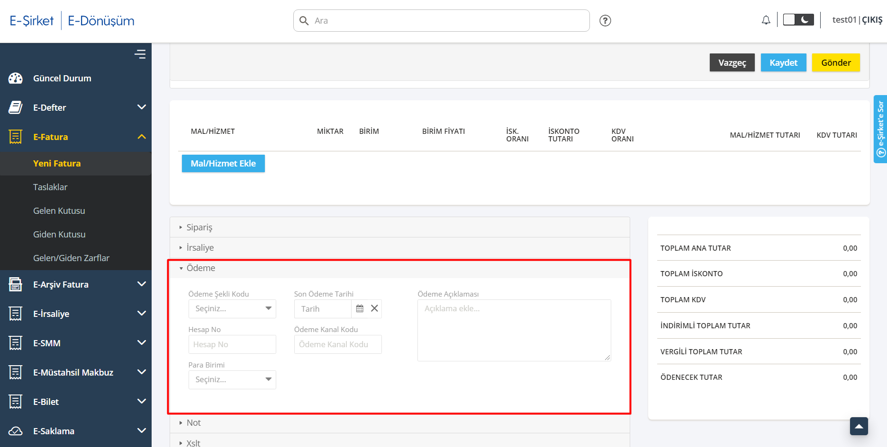
Task: Open the e-Şirket'e Sor side tab
Action: [880, 129]
